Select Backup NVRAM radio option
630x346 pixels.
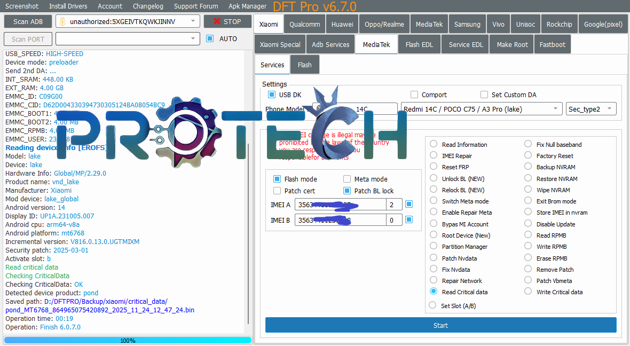pyautogui.click(x=529, y=167)
